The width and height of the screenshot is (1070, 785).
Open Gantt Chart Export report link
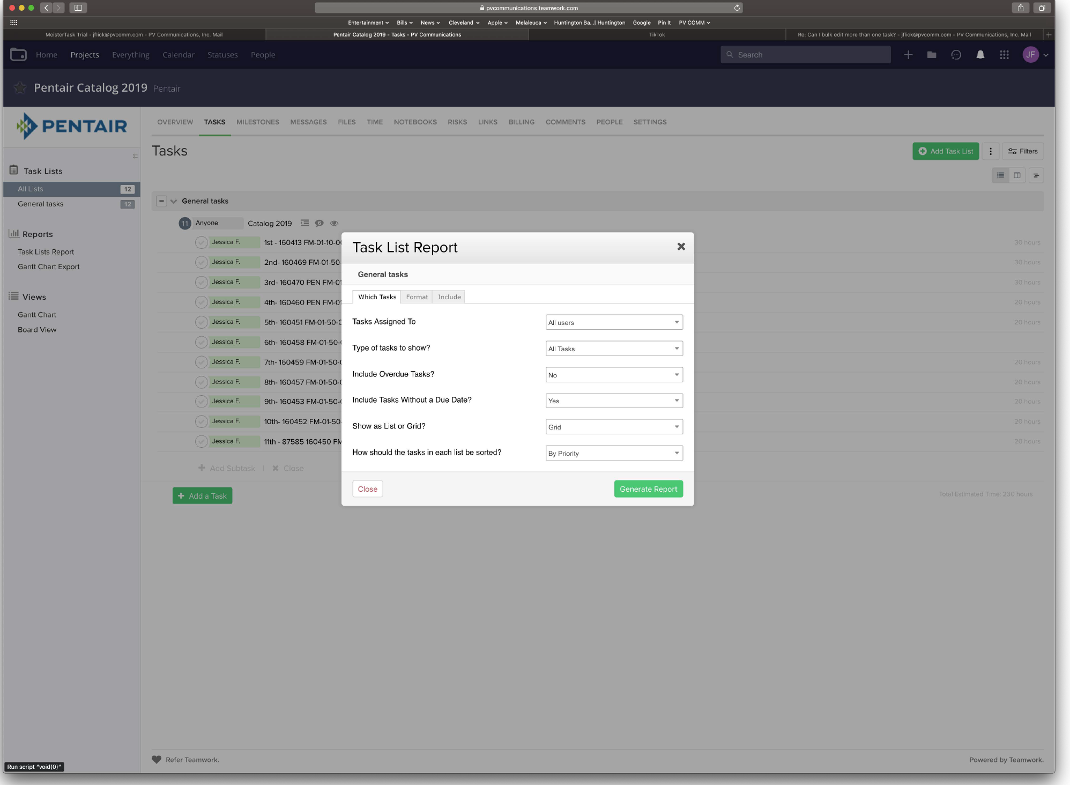pos(48,266)
